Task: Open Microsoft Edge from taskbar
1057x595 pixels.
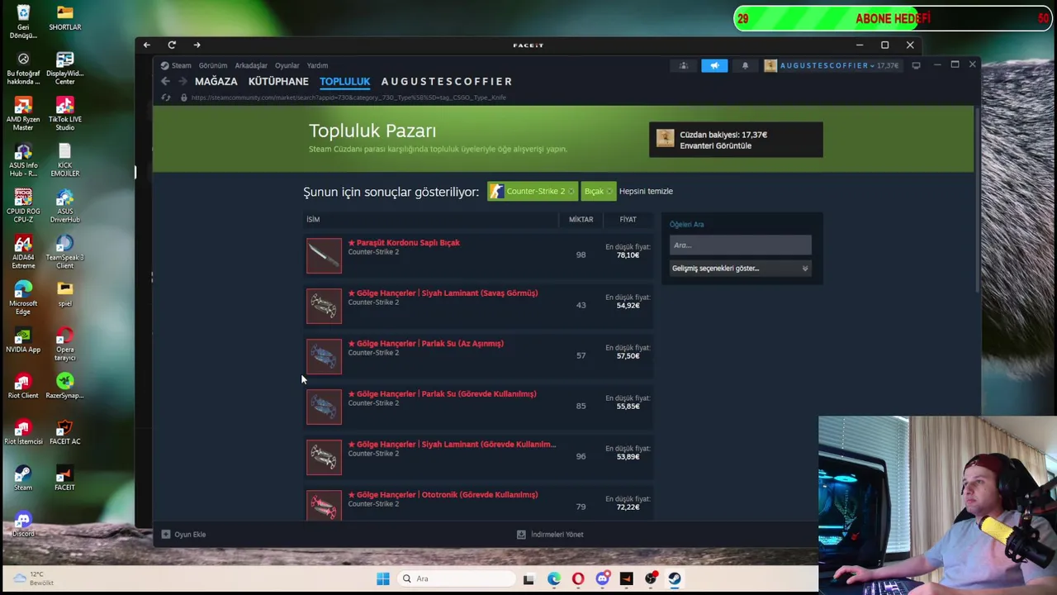Action: (553, 578)
